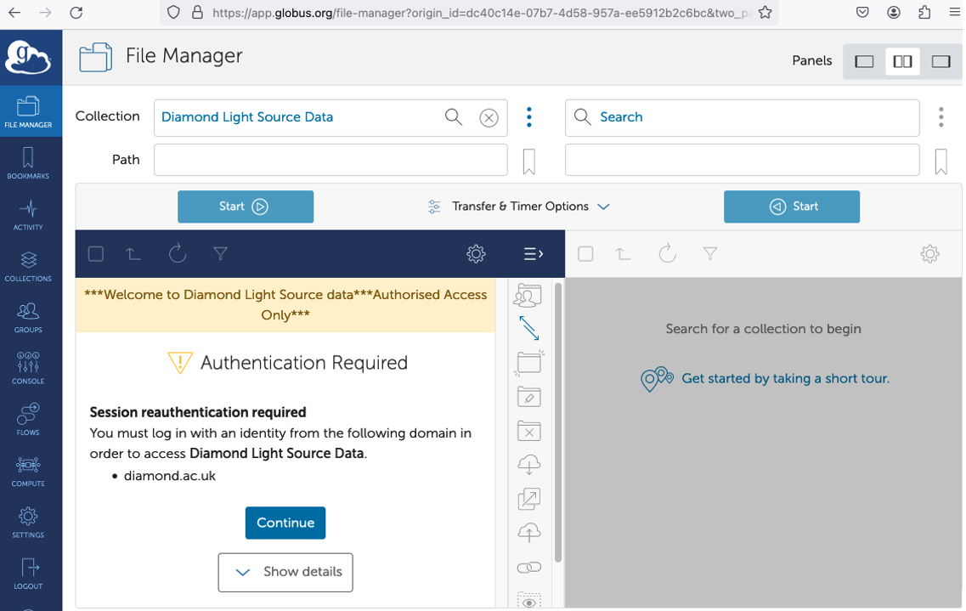Click up one folder in the left pane
Viewport: 966px width, 611px height.
[133, 254]
